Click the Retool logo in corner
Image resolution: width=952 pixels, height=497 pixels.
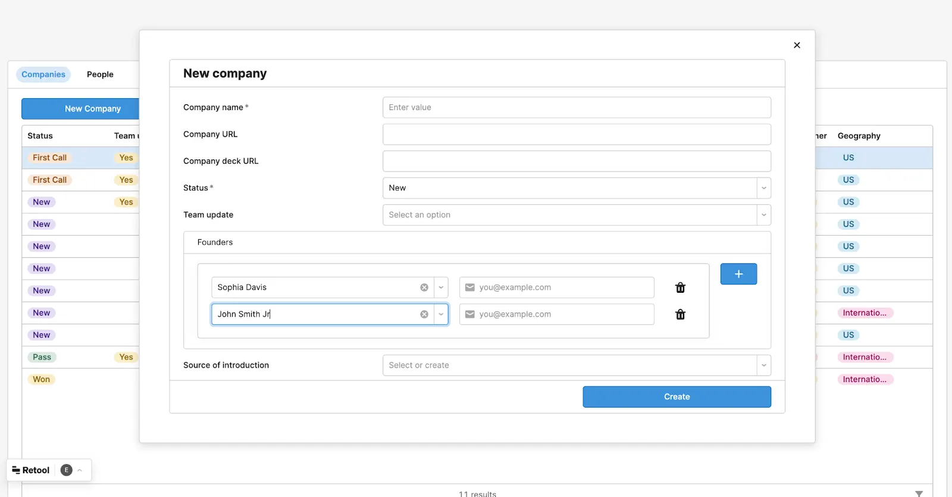point(31,470)
